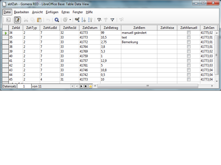Sort descending using the toolbar icon

click(x=90, y=20)
